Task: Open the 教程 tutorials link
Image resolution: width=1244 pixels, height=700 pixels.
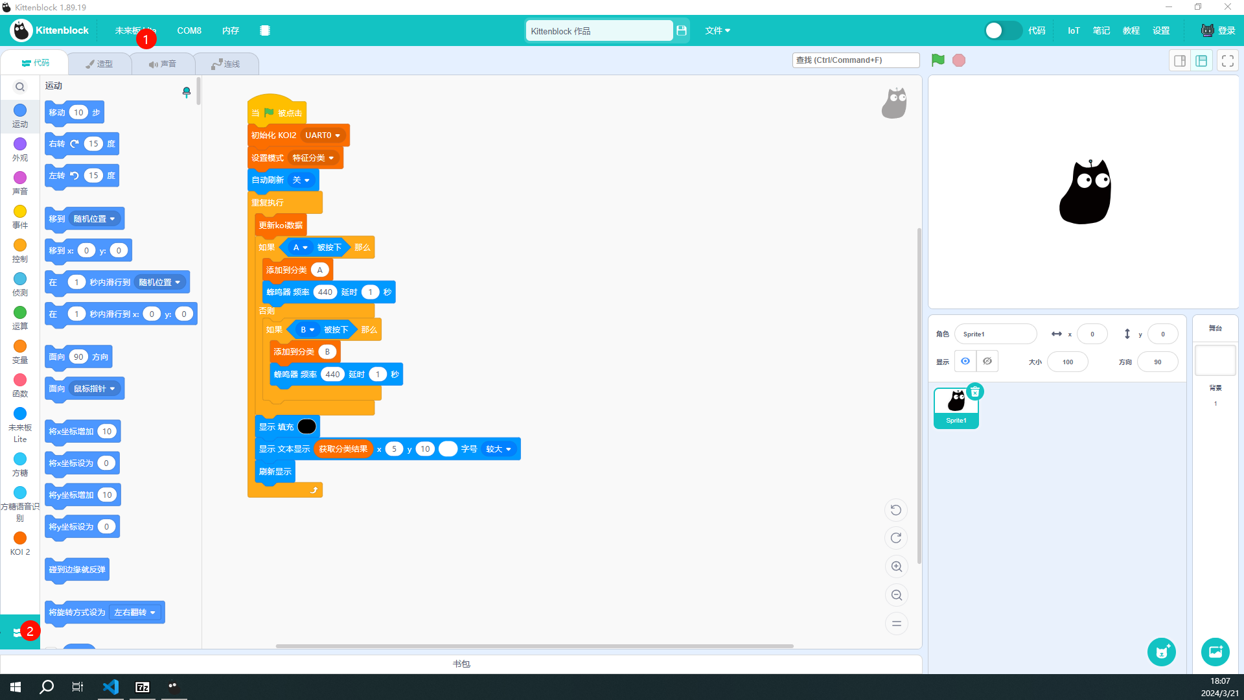Action: (1131, 30)
